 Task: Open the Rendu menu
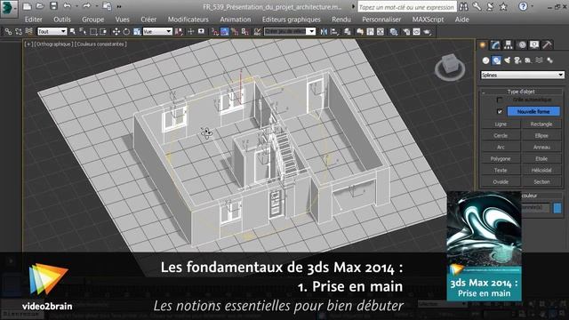click(341, 20)
